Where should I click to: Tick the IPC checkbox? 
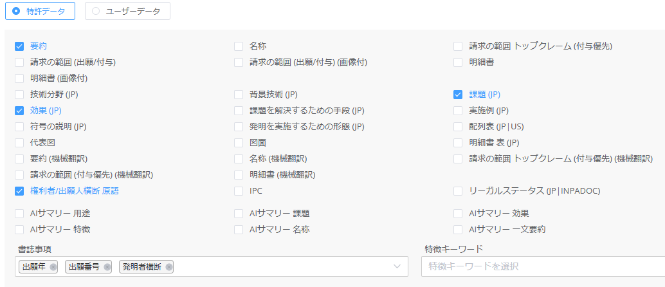[239, 191]
